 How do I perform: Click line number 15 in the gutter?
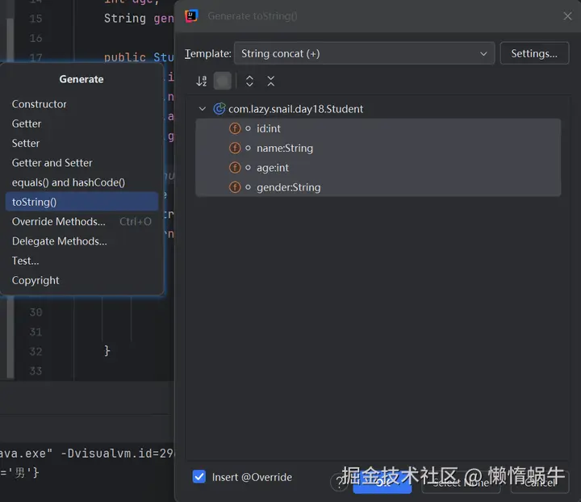click(36, 19)
